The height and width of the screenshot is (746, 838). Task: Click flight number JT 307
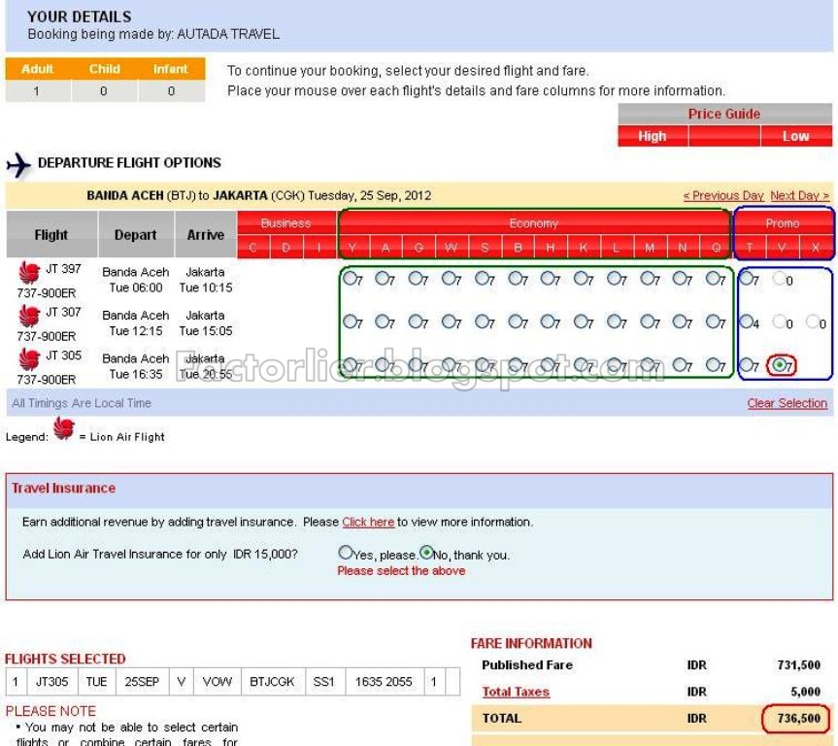click(x=63, y=313)
